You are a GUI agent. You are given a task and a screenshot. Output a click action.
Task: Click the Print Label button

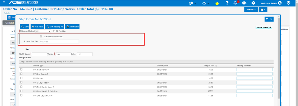tap(72, 27)
